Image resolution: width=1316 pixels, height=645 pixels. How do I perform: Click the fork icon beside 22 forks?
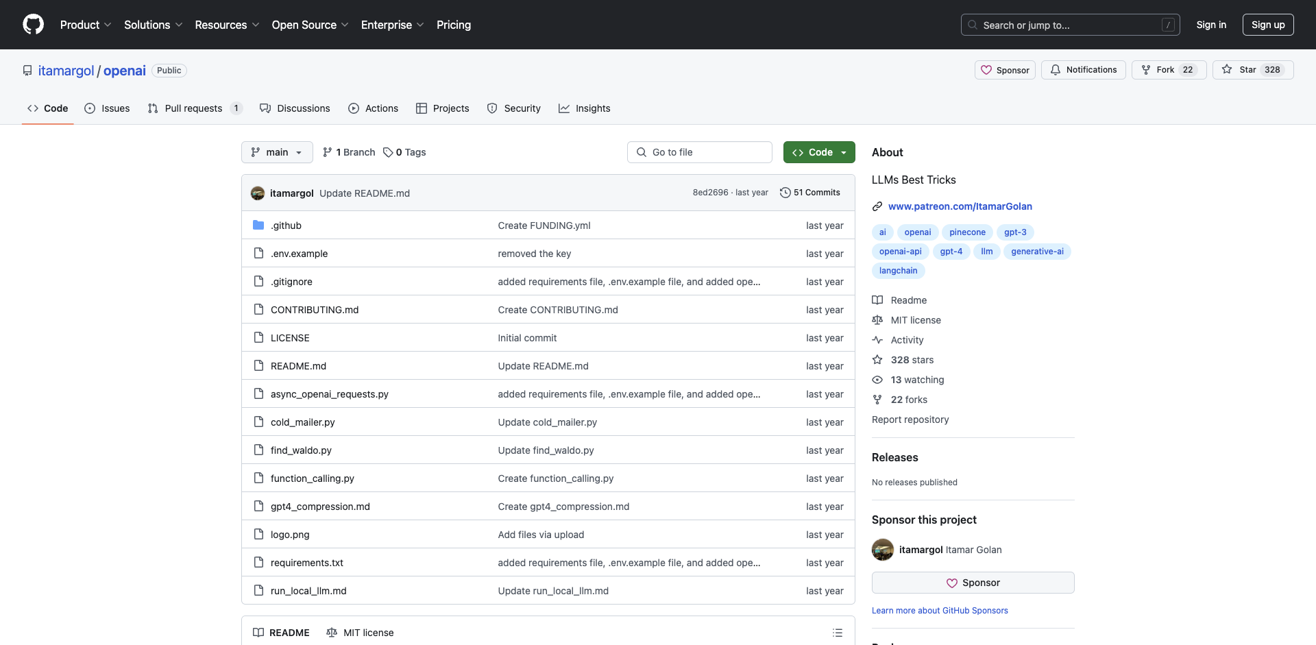tap(877, 400)
